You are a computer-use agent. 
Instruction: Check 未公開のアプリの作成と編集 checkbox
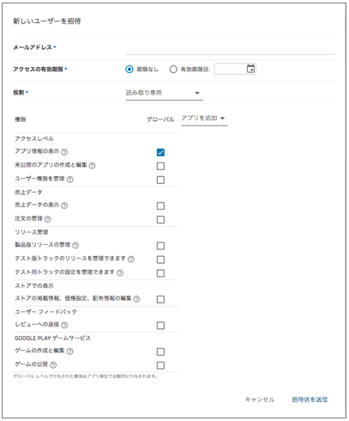160,166
